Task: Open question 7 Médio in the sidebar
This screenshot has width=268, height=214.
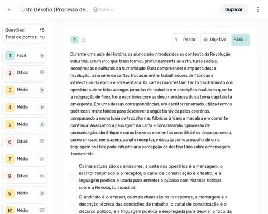Action: coord(25,159)
